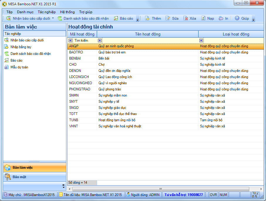The height and width of the screenshot is (201, 266).
Task: Click the Thêm (add) toolbar icon
Action: click(x=147, y=18)
